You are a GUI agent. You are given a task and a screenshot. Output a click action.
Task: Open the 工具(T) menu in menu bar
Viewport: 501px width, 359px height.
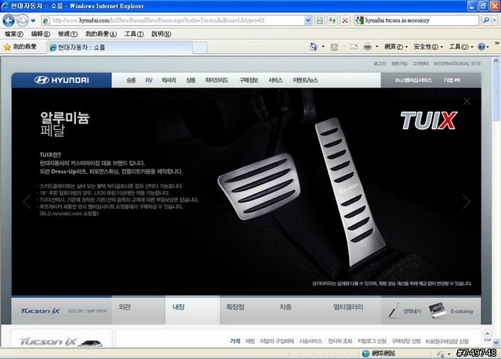[134, 34]
